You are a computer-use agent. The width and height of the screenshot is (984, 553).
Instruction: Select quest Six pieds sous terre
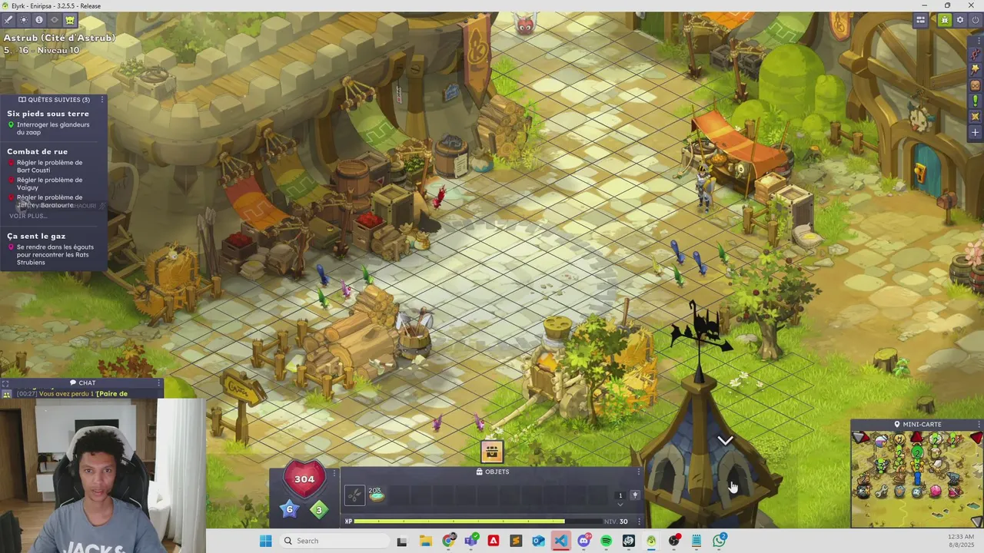point(48,114)
